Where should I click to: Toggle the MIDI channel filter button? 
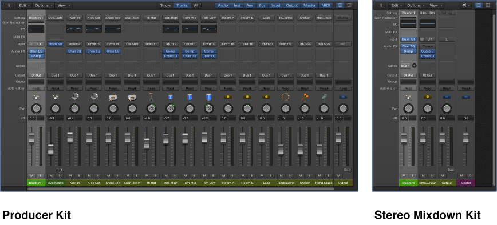tap(326, 5)
